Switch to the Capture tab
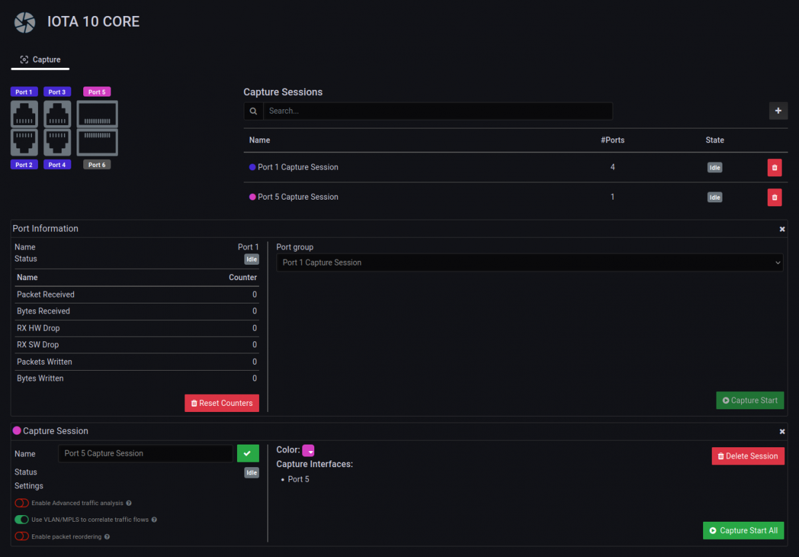799x557 pixels. pyautogui.click(x=41, y=60)
